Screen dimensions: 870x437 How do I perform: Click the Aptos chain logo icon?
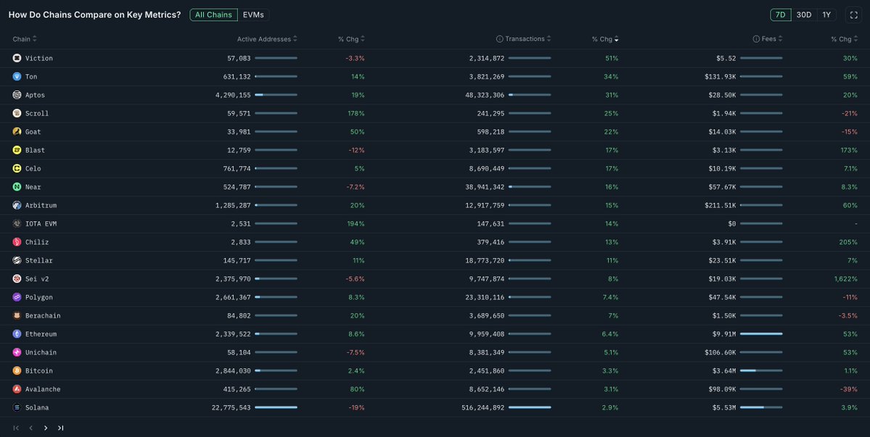coord(17,95)
